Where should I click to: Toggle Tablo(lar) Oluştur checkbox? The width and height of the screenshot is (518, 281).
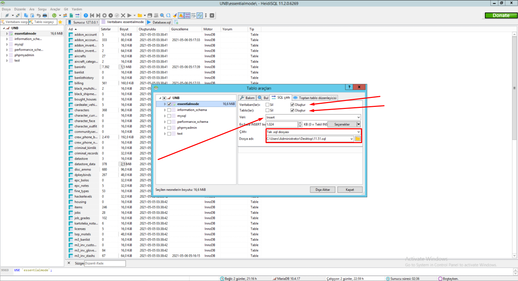point(292,110)
